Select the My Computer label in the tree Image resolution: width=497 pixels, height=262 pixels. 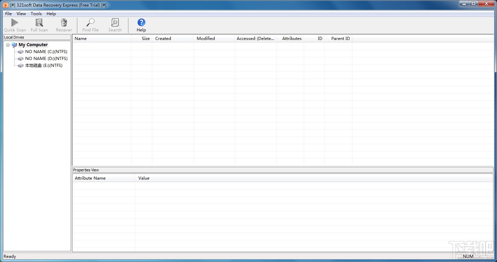[x=33, y=45]
